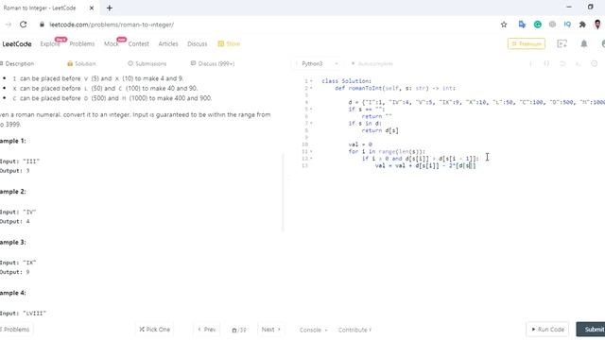The image size is (605, 340).
Task: Open the Explore menu
Action: click(50, 44)
